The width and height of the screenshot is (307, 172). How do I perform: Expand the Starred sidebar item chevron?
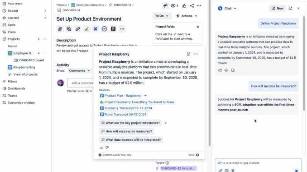point(45,18)
